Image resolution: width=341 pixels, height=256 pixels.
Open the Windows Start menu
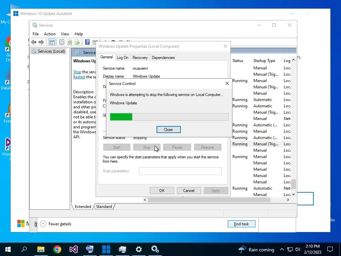[8, 249]
